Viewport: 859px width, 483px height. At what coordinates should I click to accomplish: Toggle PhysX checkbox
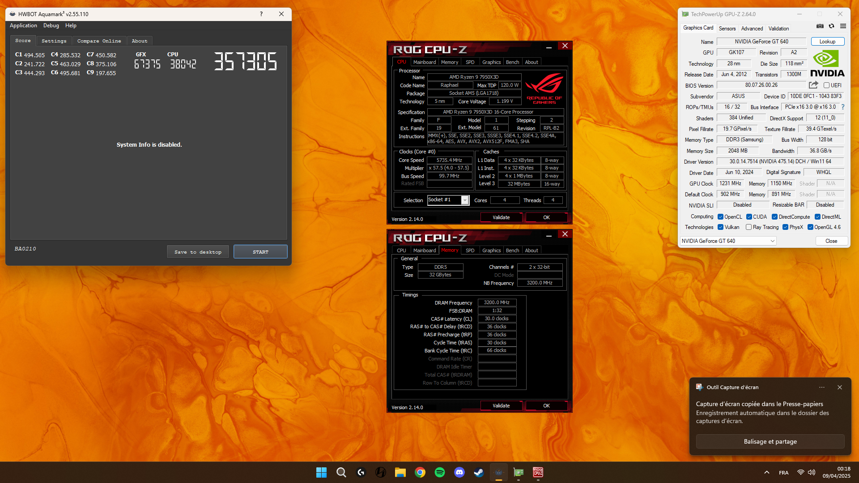click(x=785, y=227)
